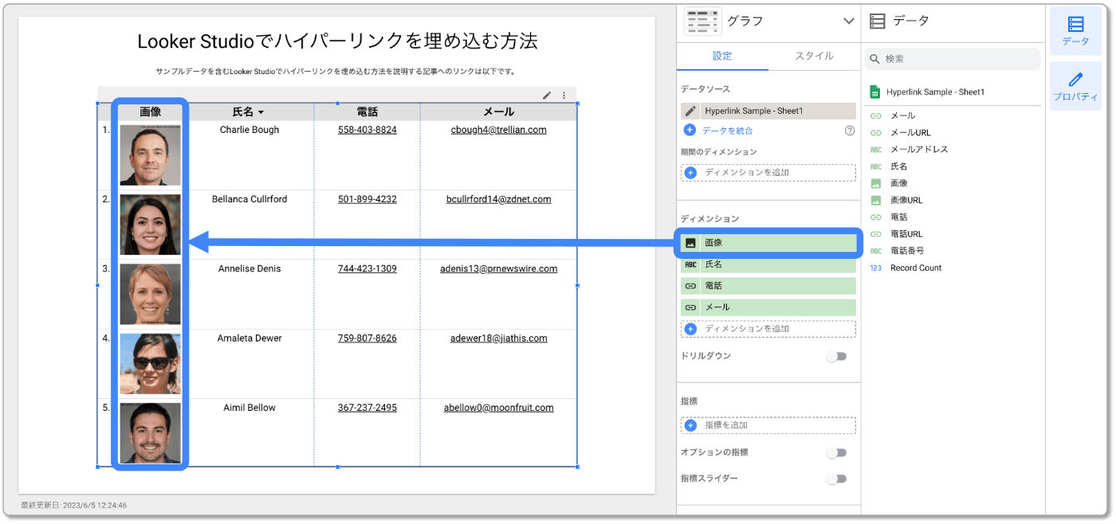Click データを統合 link
Image resolution: width=1116 pixels, height=524 pixels.
[727, 131]
